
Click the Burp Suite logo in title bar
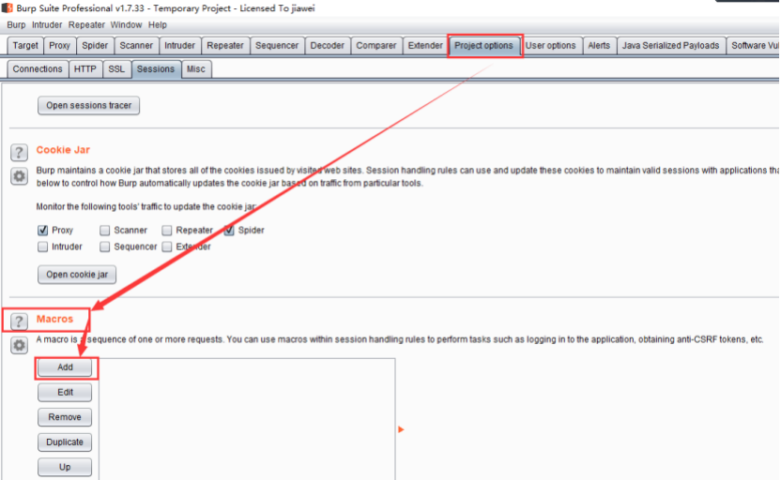[x=7, y=7]
